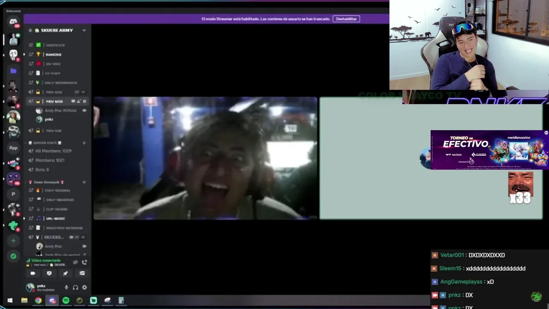Open the CLIP-SKUERE text channel
The image size is (549, 309).
coord(57,209)
